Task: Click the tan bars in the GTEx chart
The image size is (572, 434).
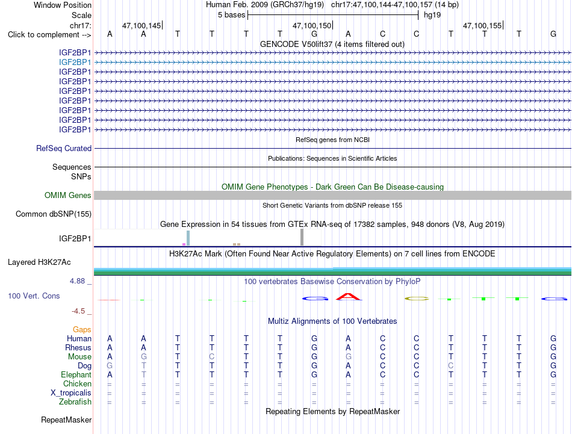Action: click(237, 244)
